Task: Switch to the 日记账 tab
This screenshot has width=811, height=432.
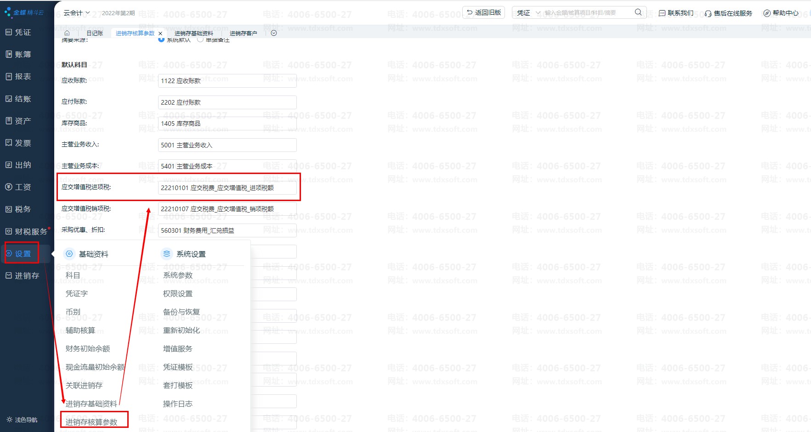Action: coord(95,33)
